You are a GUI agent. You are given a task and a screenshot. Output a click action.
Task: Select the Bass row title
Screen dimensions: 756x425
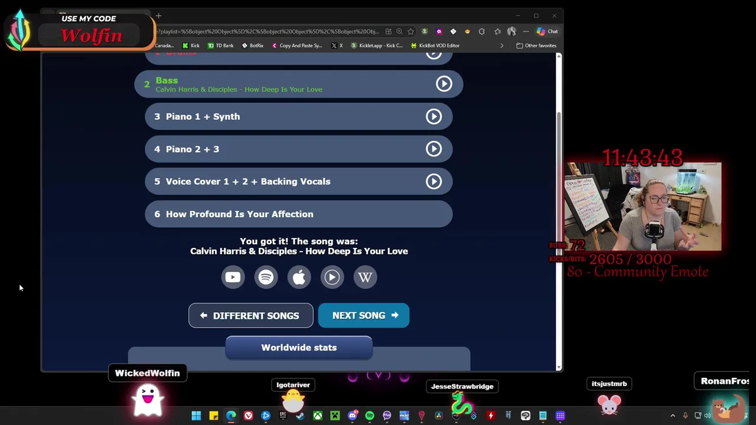(167, 80)
